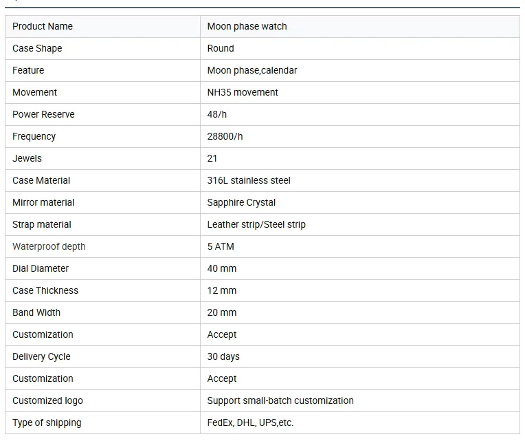The width and height of the screenshot is (525, 441).
Task: Select the 'Jewels' label
Action: tap(27, 158)
